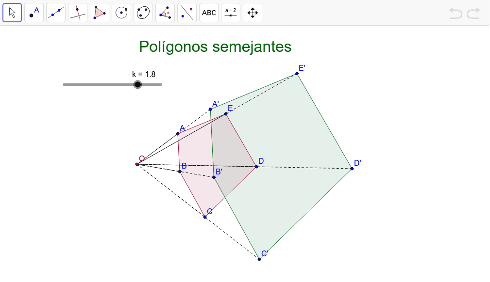This screenshot has width=490, height=282.
Task: Select the Circle with center tool
Action: point(121,13)
